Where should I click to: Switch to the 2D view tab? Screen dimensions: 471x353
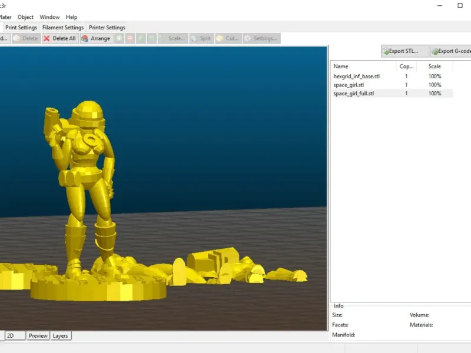click(15, 336)
